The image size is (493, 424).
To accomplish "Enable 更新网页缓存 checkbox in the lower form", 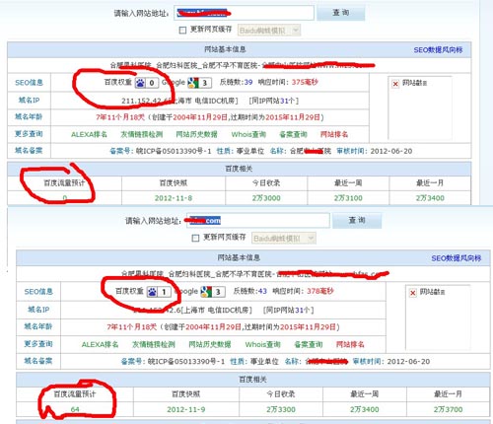I will click(195, 238).
